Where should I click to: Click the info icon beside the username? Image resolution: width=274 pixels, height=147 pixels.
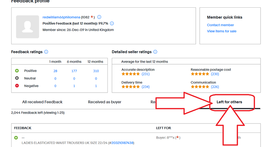coord(99,17)
